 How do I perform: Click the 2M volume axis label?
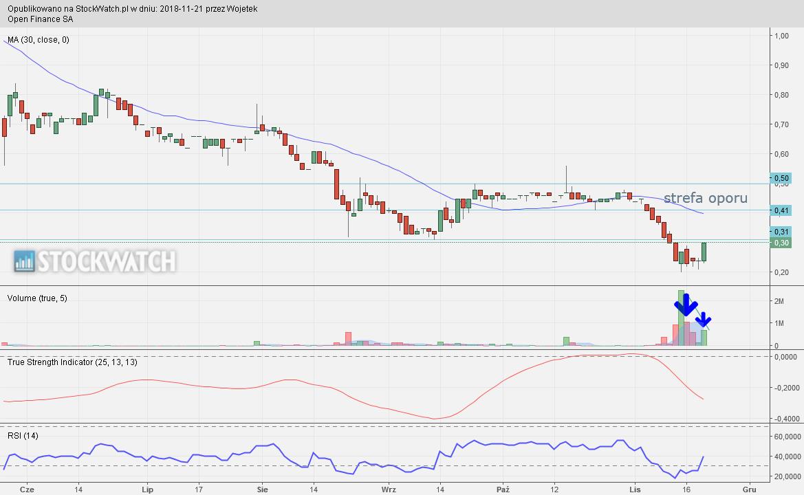click(x=779, y=301)
